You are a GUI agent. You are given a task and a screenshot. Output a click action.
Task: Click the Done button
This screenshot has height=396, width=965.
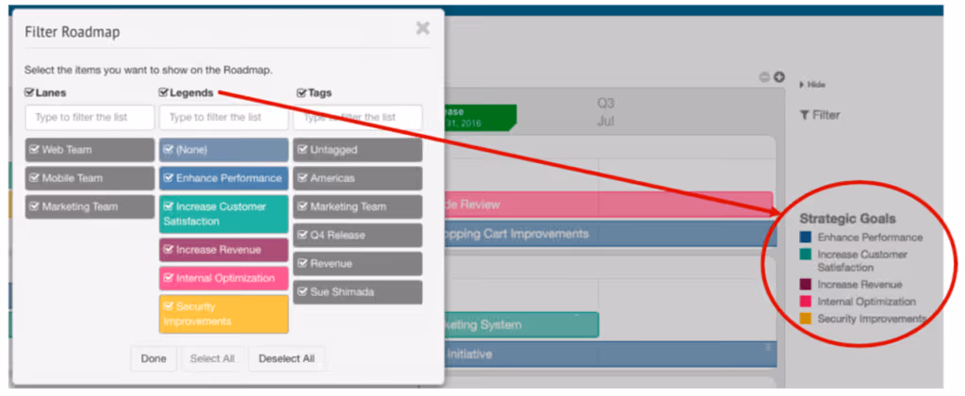click(154, 358)
